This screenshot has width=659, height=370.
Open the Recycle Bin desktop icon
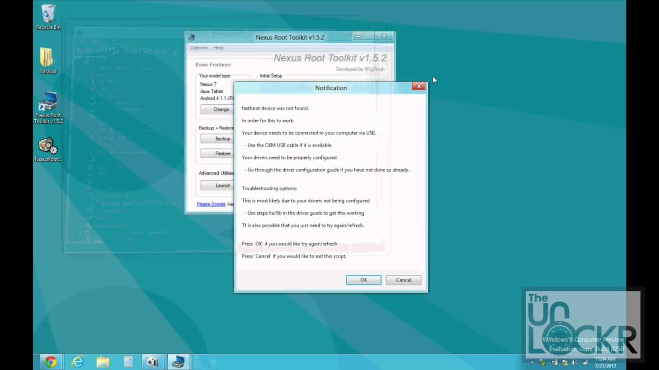coord(48,16)
